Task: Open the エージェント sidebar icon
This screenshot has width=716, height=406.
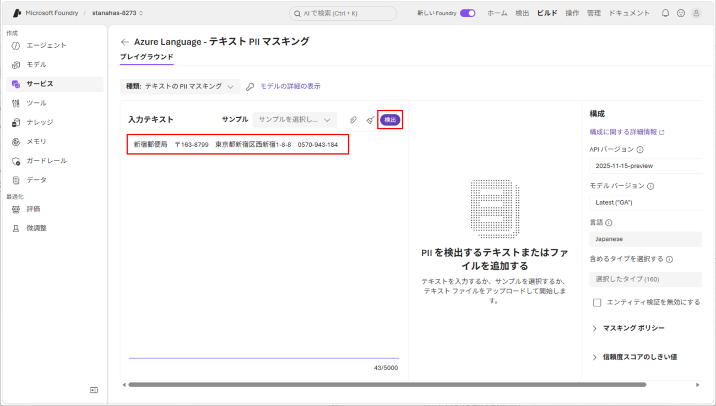Action: [16, 45]
